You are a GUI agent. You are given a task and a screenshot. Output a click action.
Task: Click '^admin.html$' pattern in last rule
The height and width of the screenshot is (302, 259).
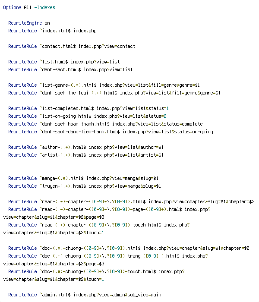pyautogui.click(x=55, y=295)
